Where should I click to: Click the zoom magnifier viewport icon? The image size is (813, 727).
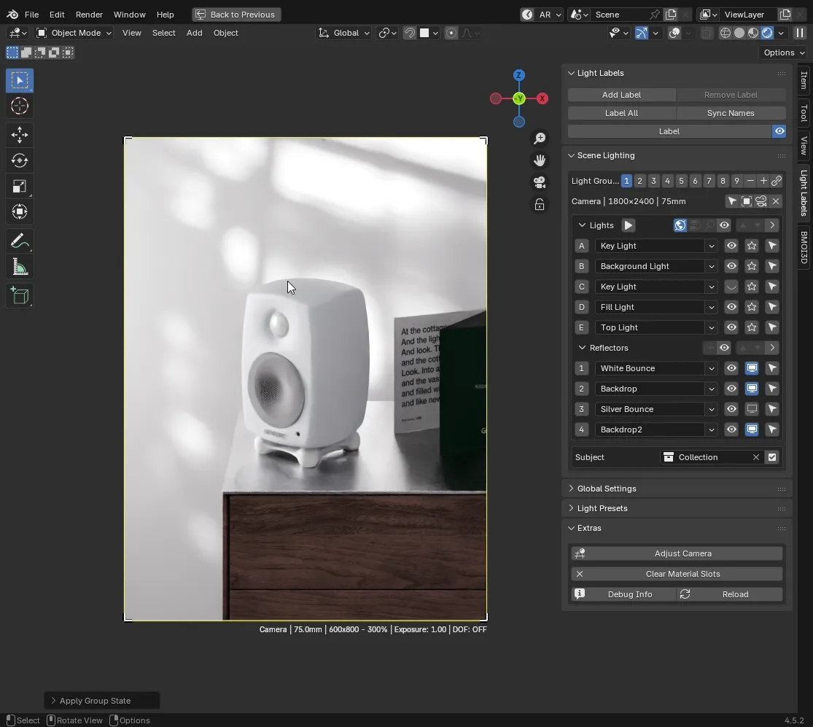[x=540, y=139]
